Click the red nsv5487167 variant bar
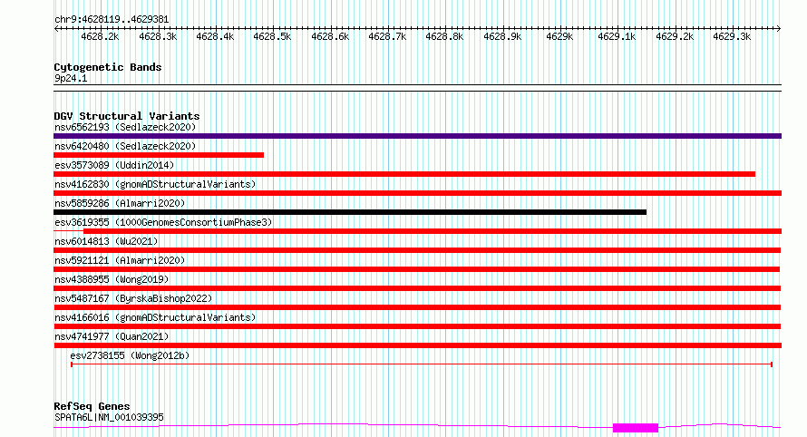 pos(417,307)
